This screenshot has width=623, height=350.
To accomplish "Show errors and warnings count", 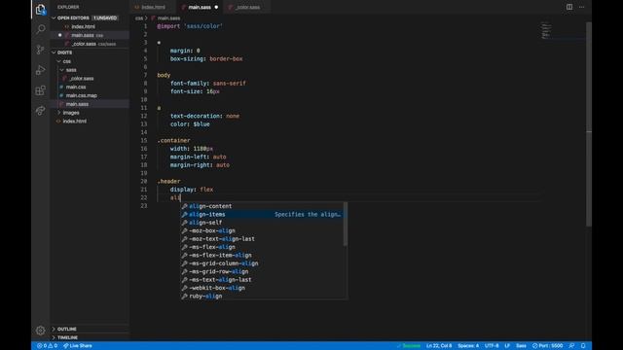I will coord(48,346).
